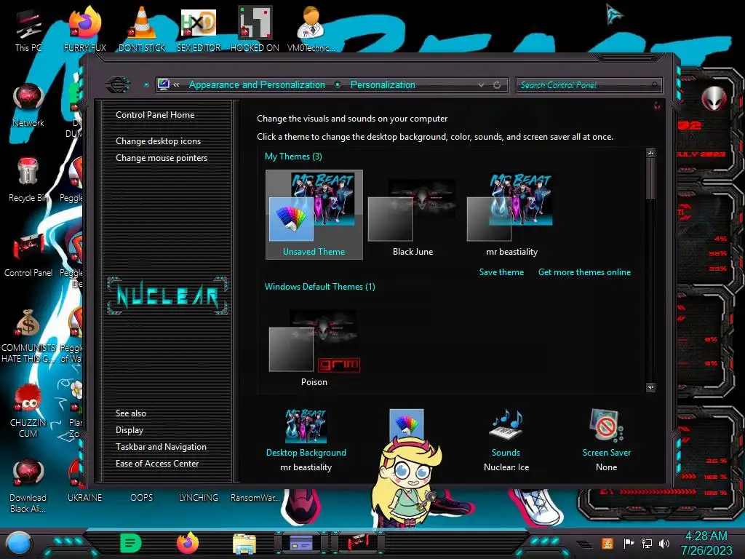Click Save theme link
The width and height of the screenshot is (745, 559).
coord(501,272)
